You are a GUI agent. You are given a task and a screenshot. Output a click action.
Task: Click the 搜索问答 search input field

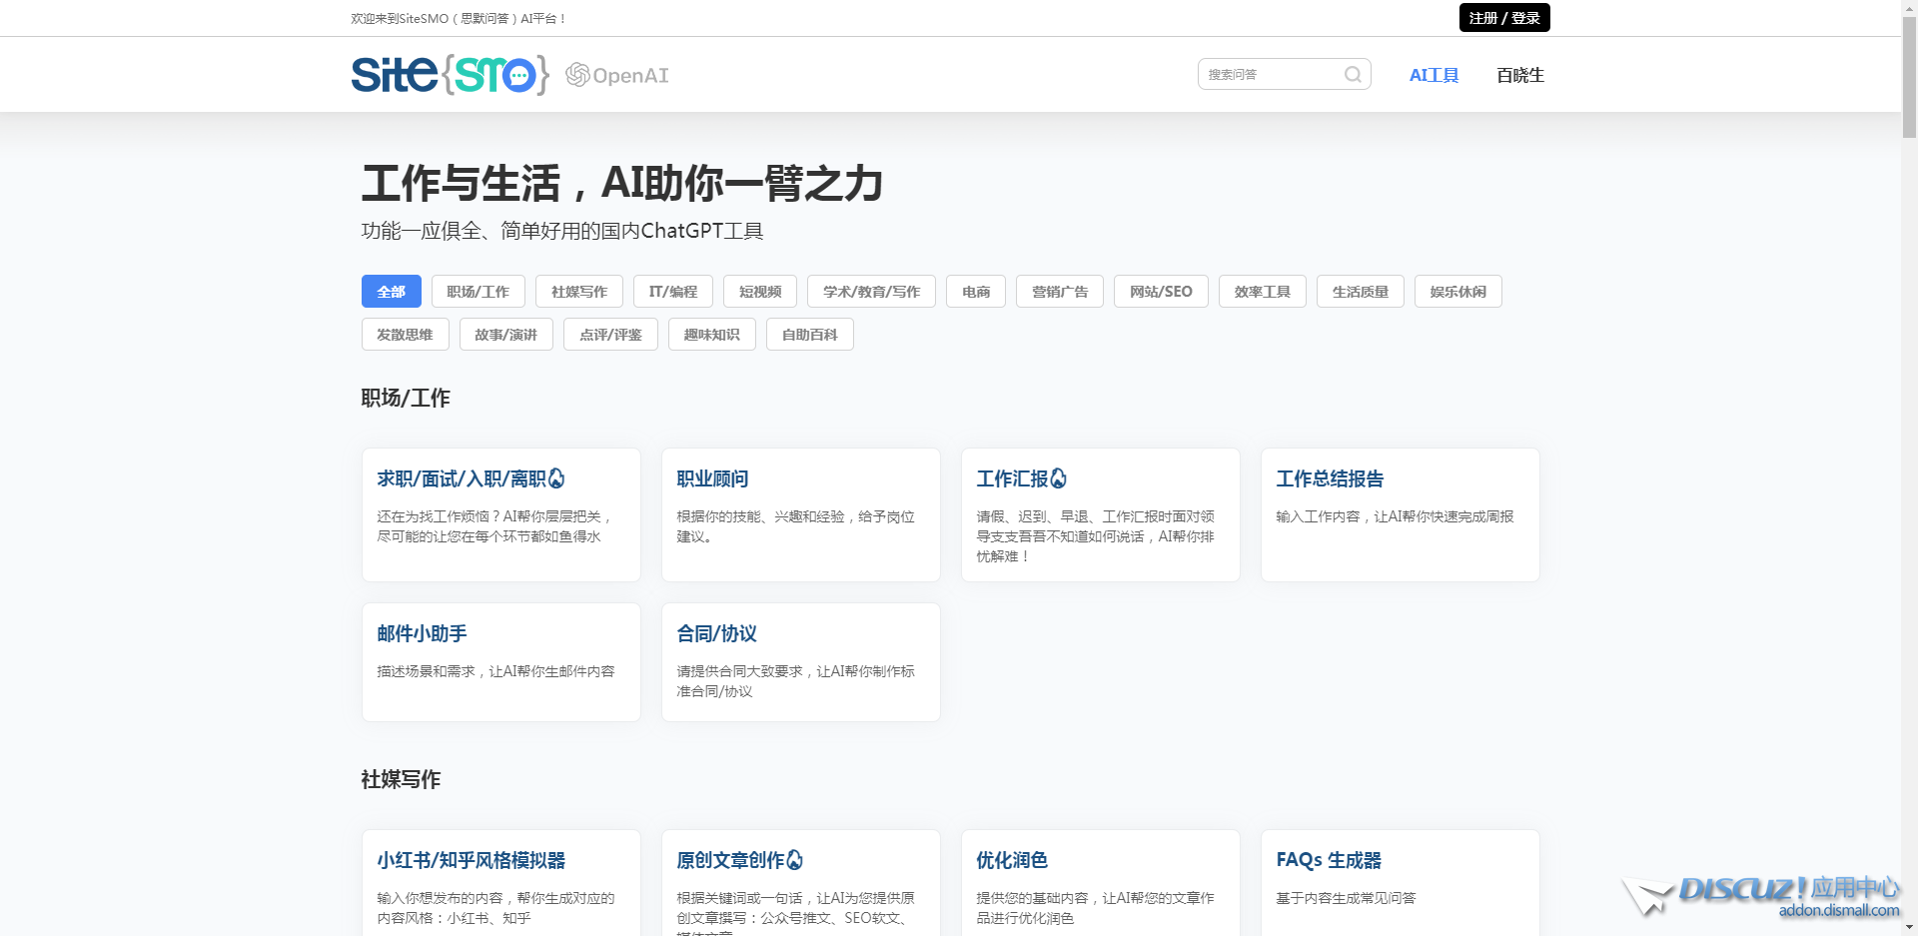[1269, 73]
